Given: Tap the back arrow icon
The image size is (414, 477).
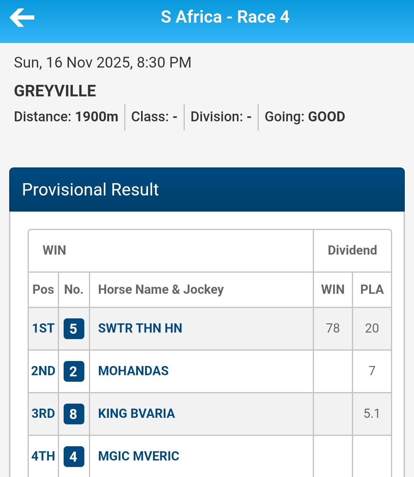Looking at the screenshot, I should coord(22,18).
